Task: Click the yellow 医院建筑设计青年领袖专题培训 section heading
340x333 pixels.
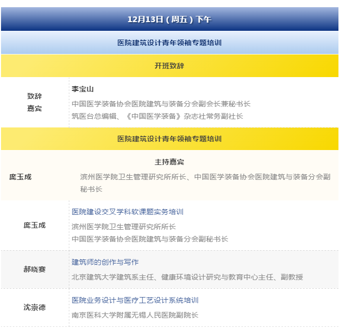Action: point(169,139)
